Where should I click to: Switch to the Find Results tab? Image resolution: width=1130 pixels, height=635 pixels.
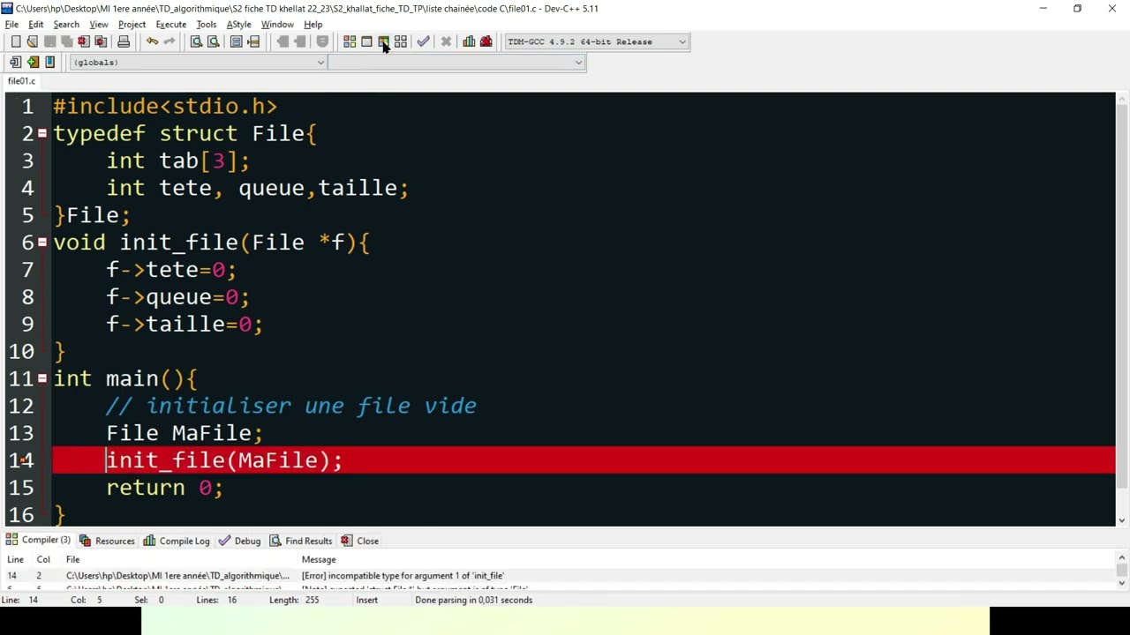tap(301, 541)
